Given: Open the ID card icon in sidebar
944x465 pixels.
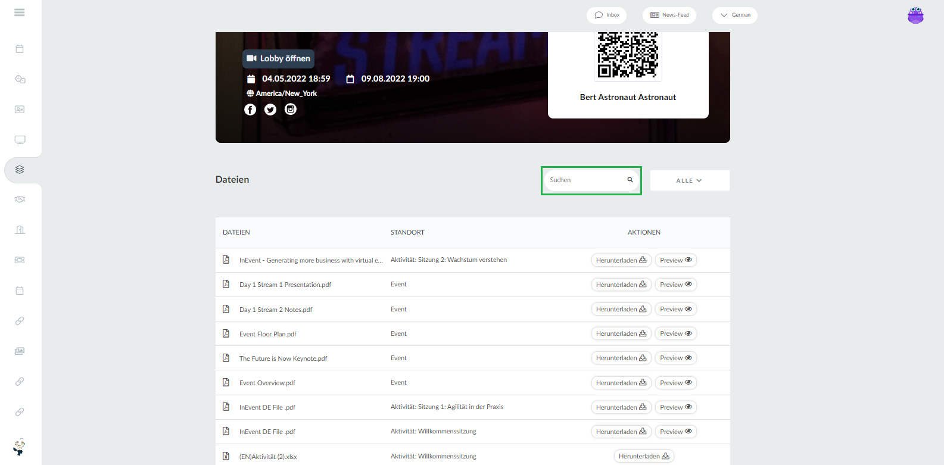Looking at the screenshot, I should pyautogui.click(x=20, y=110).
